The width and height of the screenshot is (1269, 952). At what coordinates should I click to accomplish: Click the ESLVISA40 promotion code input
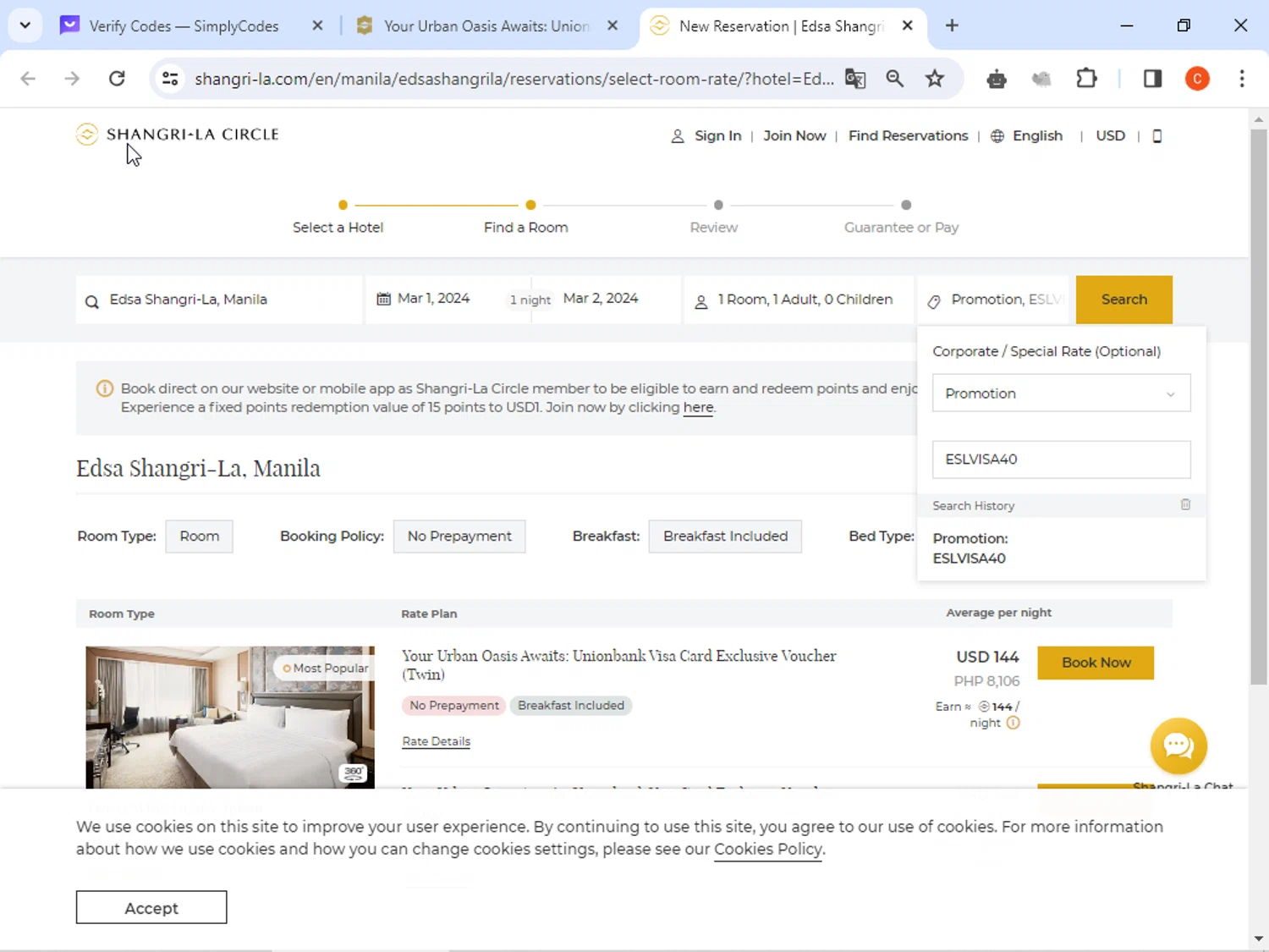1061,459
